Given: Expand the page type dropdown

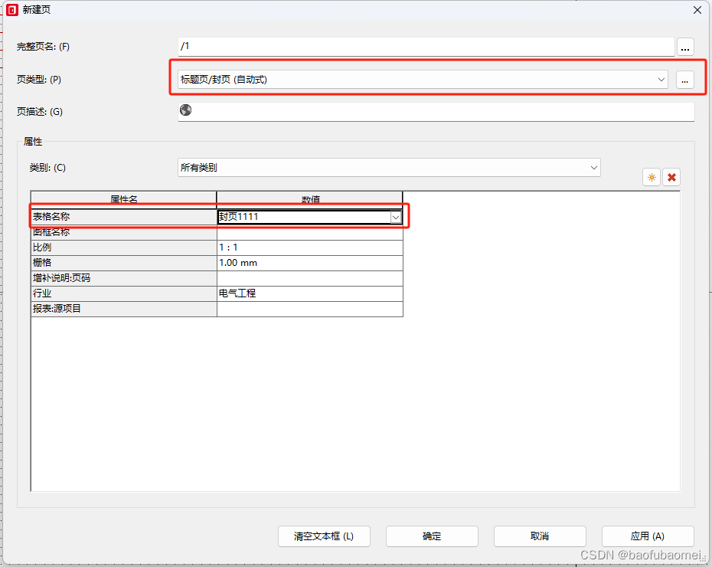Looking at the screenshot, I should (661, 79).
